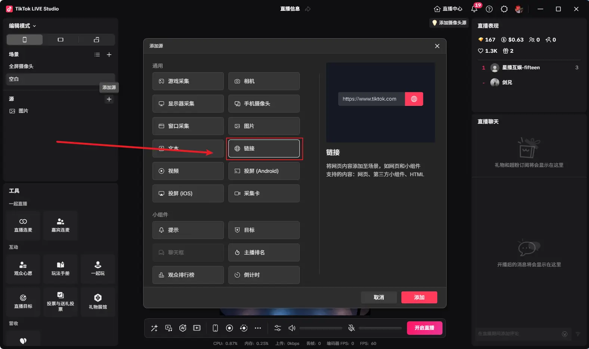Expand the 编辑模式 dropdown

pos(22,26)
